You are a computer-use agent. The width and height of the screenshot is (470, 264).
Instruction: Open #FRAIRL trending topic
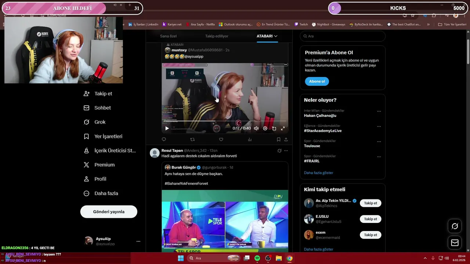point(312,161)
